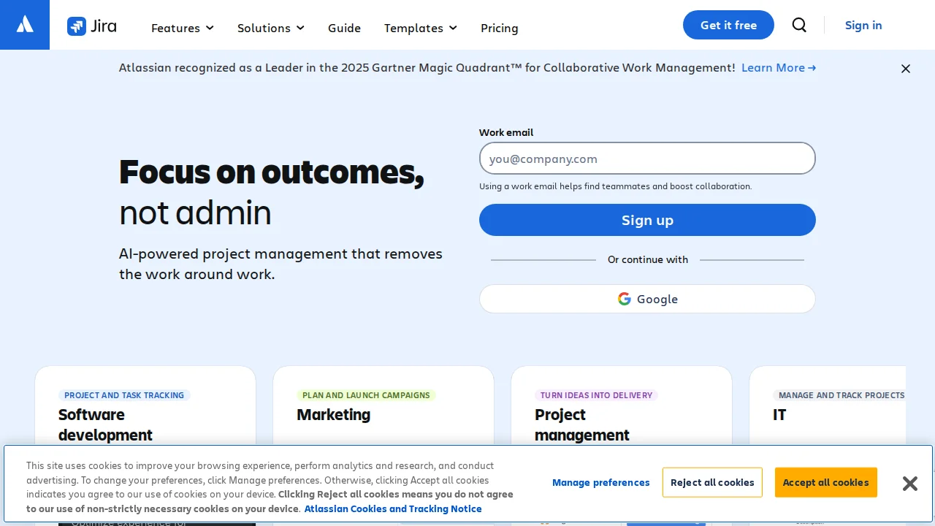Open Atlassian Cookies and Tracking Notice
Screen dimensions: 935x526
[x=393, y=508]
